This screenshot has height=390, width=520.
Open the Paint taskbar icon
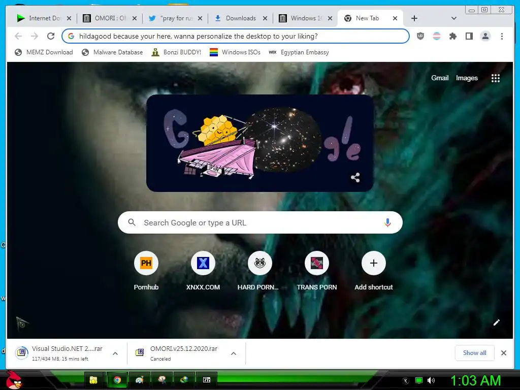pos(139,380)
